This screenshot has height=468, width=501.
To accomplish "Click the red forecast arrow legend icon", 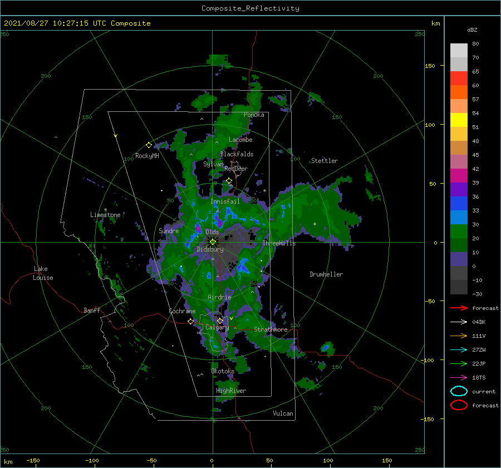I will pos(459,308).
